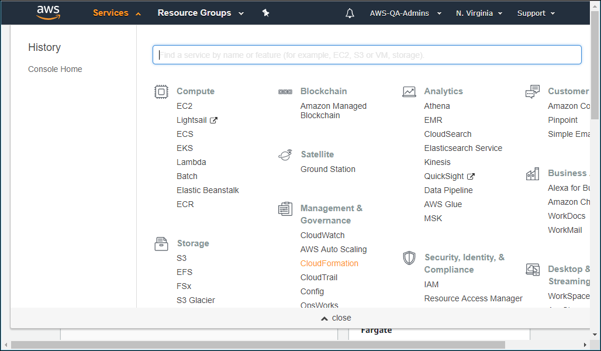The image size is (601, 351).
Task: Click the Compute category chip icon
Action: point(161,92)
